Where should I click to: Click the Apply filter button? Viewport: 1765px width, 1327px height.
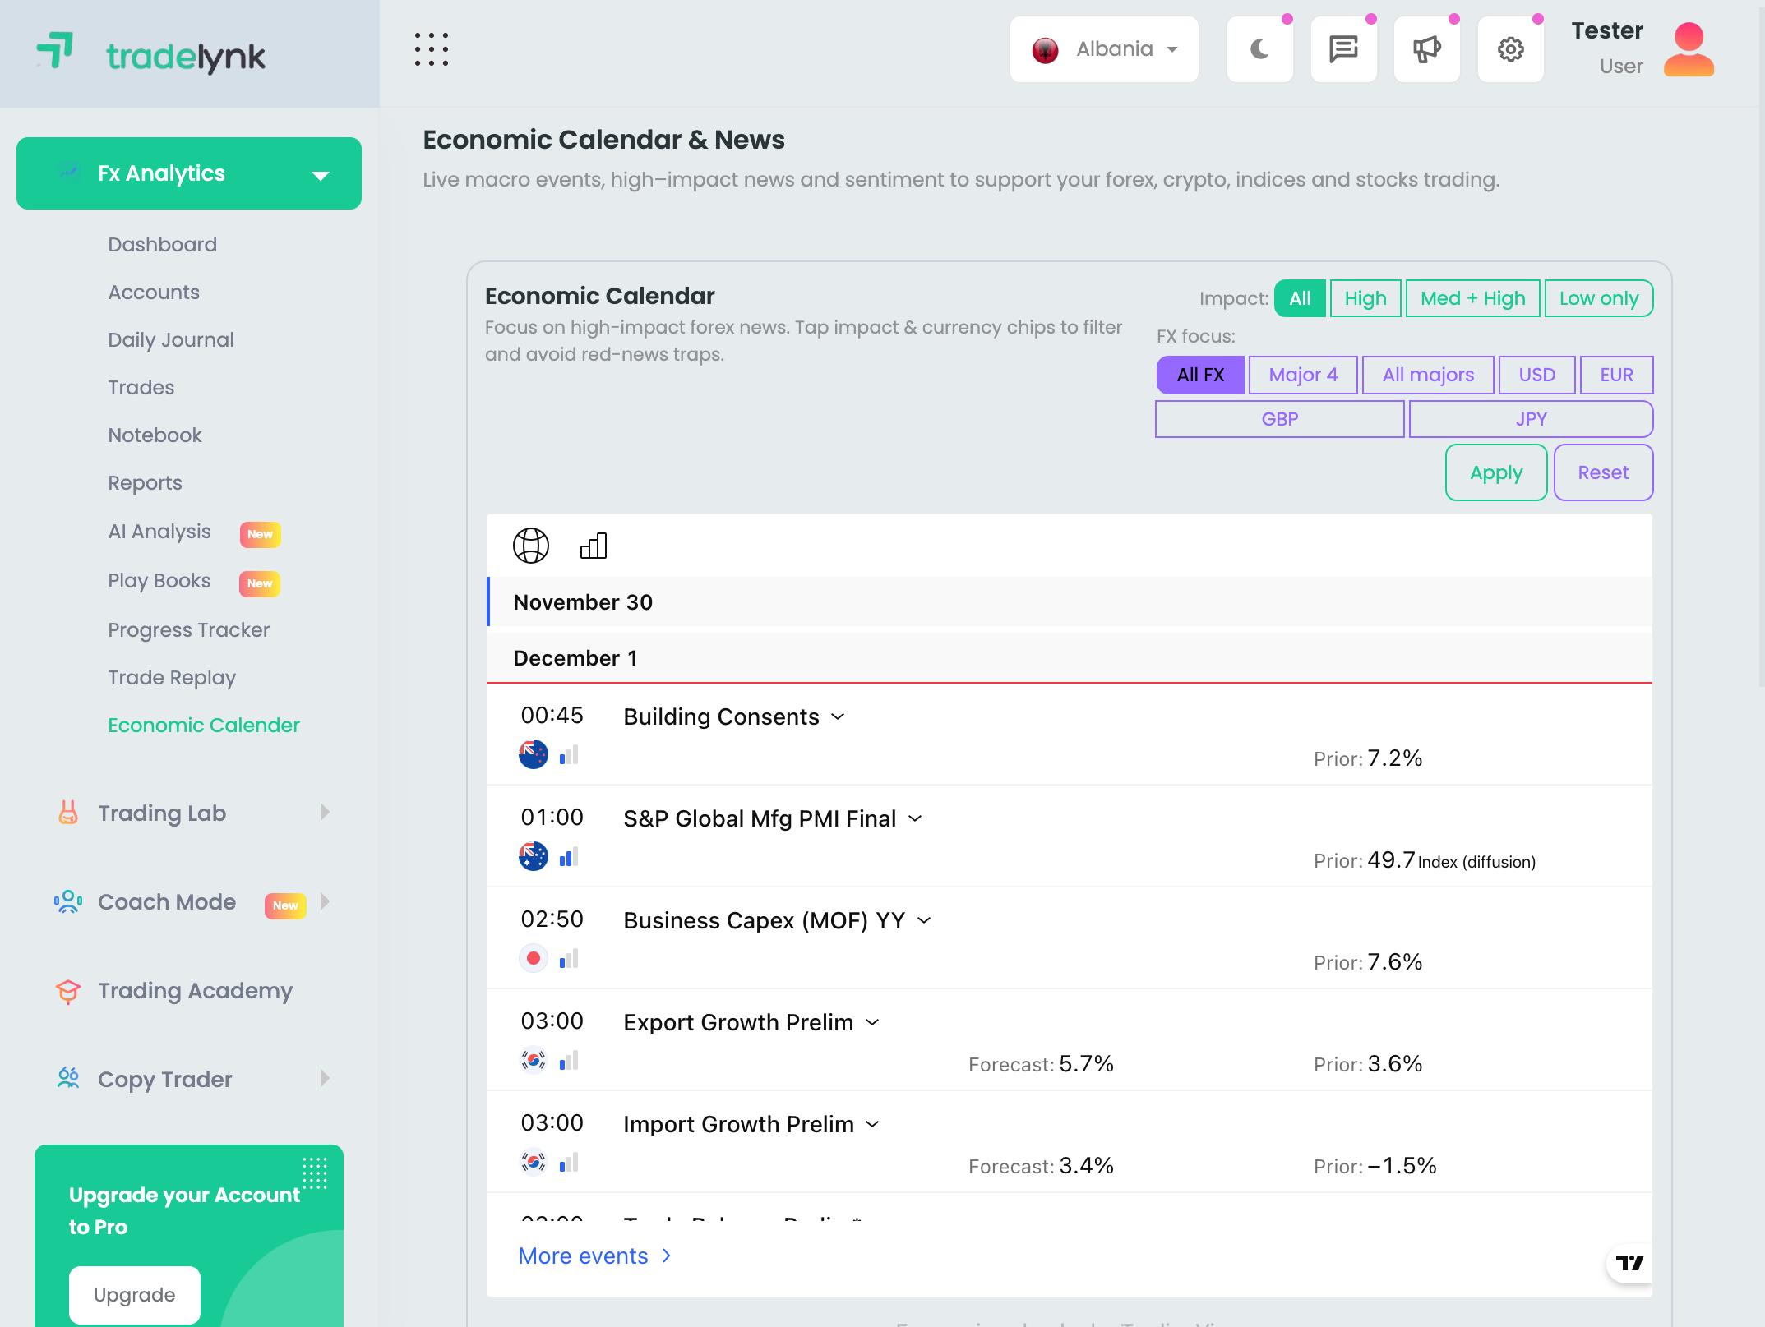1496,472
